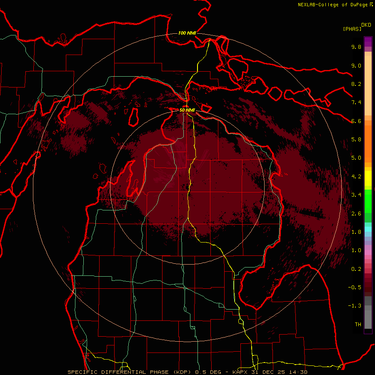Click the TH label at the scale bottom
Image resolution: width=375 pixels, height=375 pixels.
[x=358, y=325]
